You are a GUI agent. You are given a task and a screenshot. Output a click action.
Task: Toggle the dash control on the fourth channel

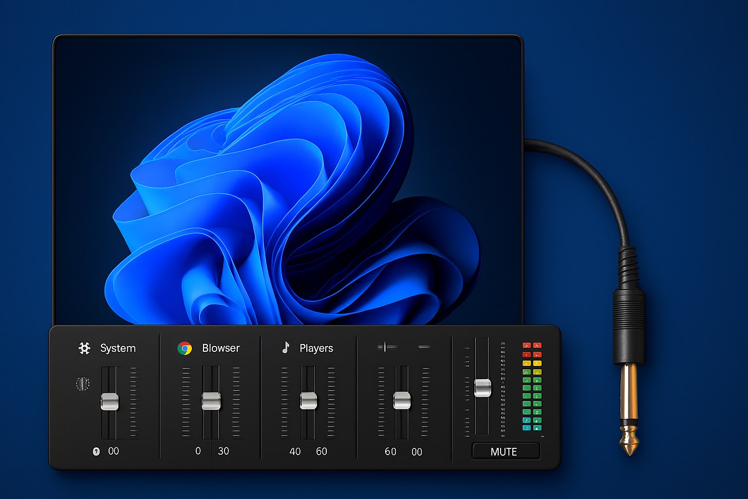(423, 346)
